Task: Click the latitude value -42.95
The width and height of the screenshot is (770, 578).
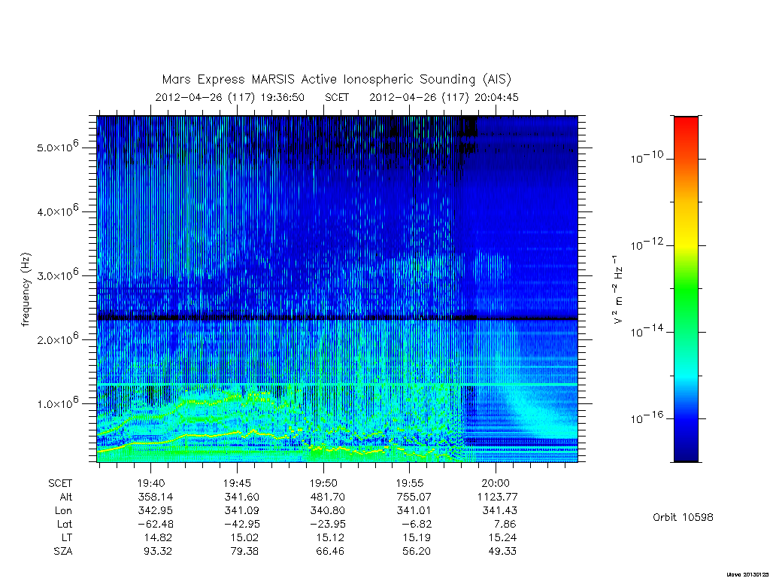Action: 241,524
